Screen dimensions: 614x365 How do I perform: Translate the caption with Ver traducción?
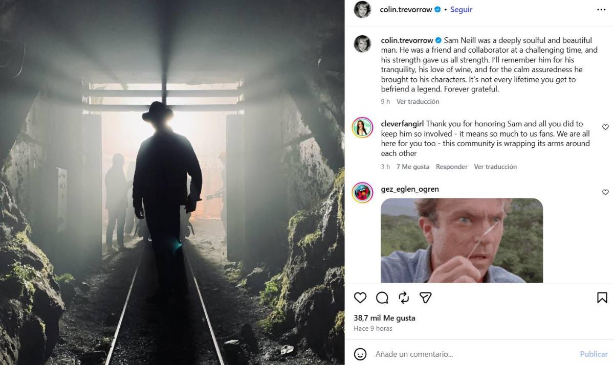(418, 101)
